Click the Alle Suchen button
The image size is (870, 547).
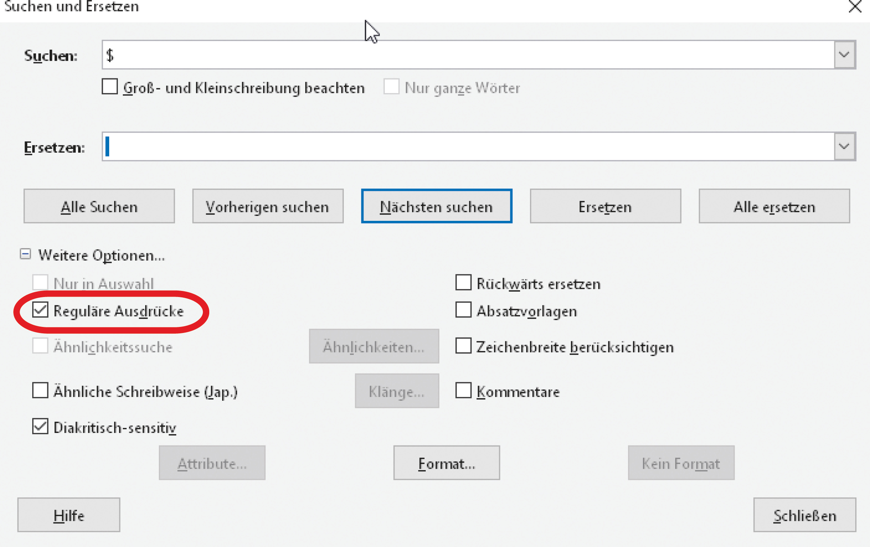[99, 206]
